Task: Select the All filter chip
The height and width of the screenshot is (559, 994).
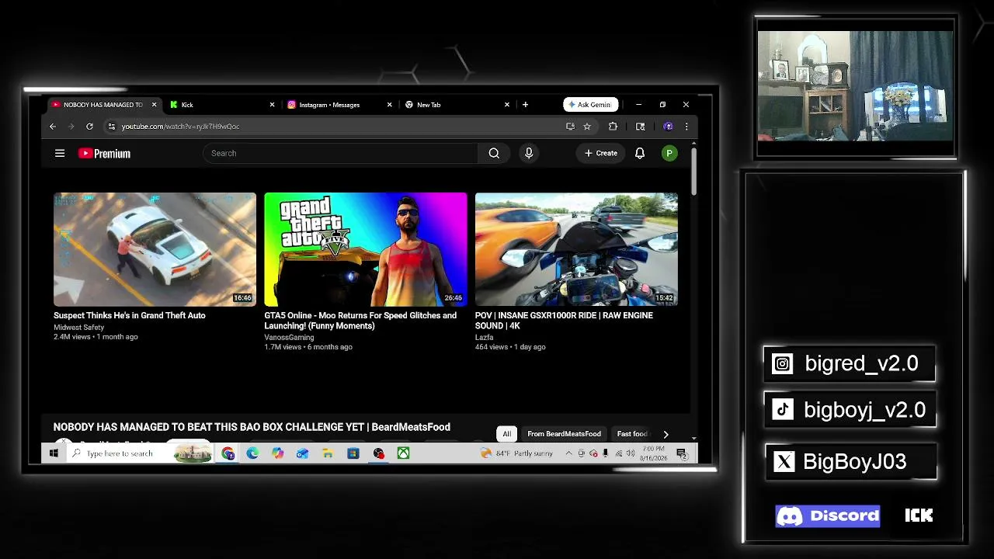Action: [506, 434]
